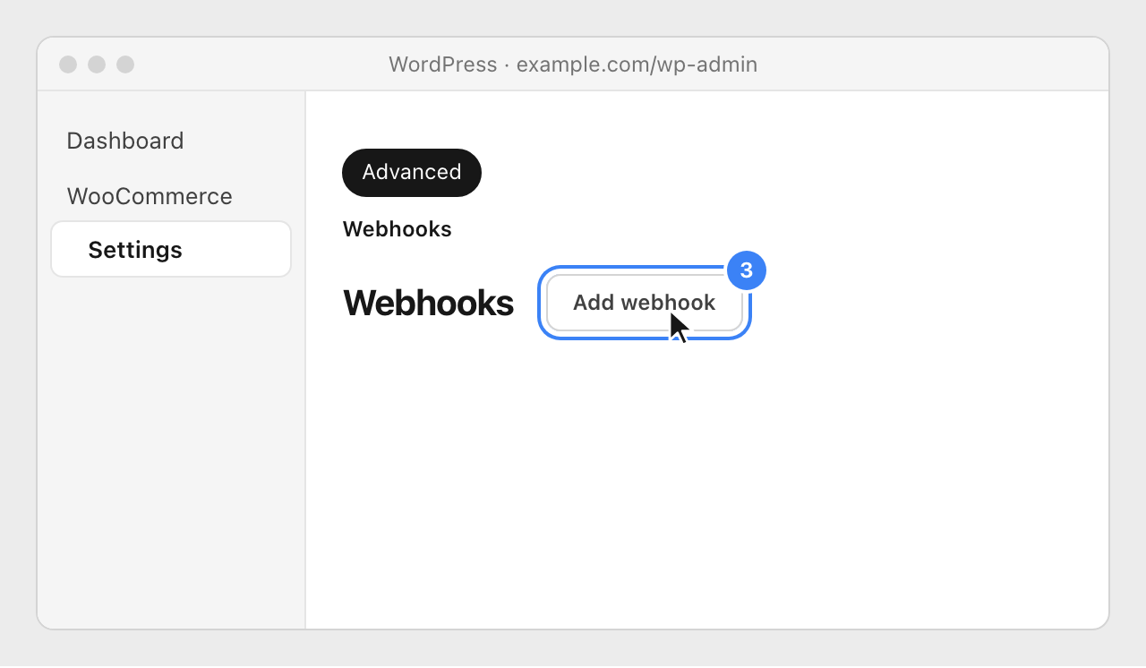Click the window title address text

click(x=573, y=64)
